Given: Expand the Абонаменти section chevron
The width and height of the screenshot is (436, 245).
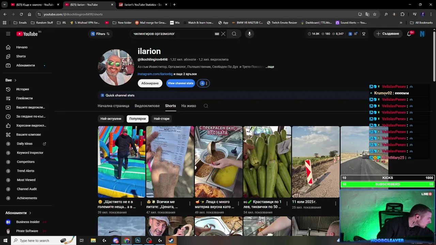Looking at the screenshot, I should point(30,213).
